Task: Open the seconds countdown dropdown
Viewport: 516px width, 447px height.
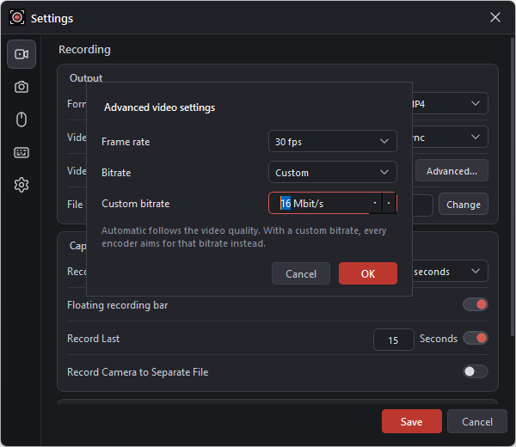Action: tap(450, 272)
